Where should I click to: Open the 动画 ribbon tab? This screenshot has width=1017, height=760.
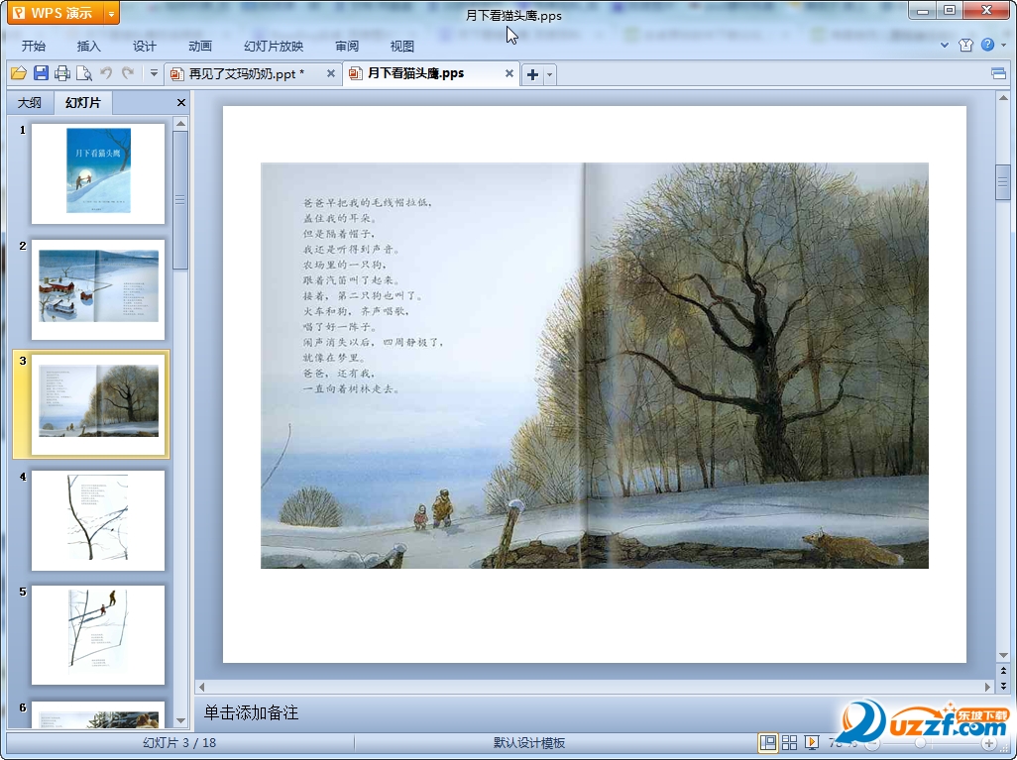click(x=200, y=46)
